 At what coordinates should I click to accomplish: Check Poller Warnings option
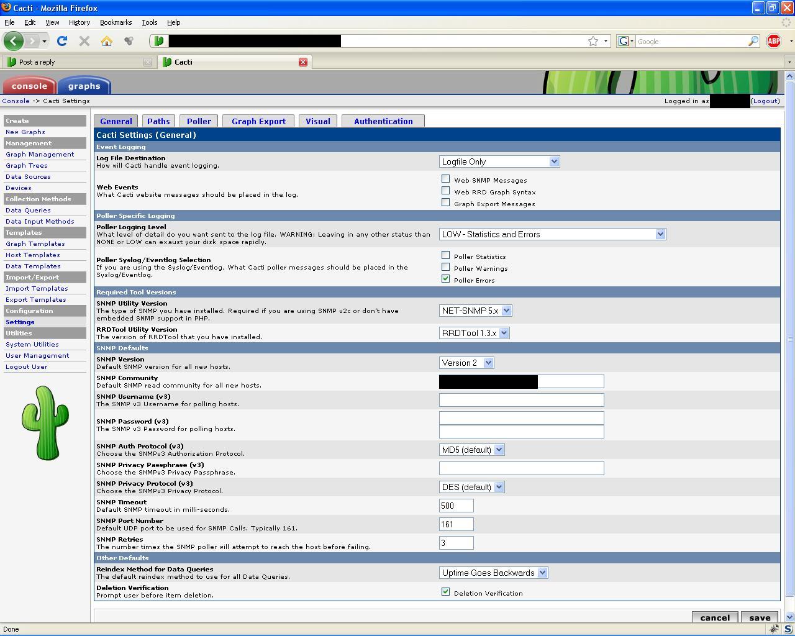point(445,267)
